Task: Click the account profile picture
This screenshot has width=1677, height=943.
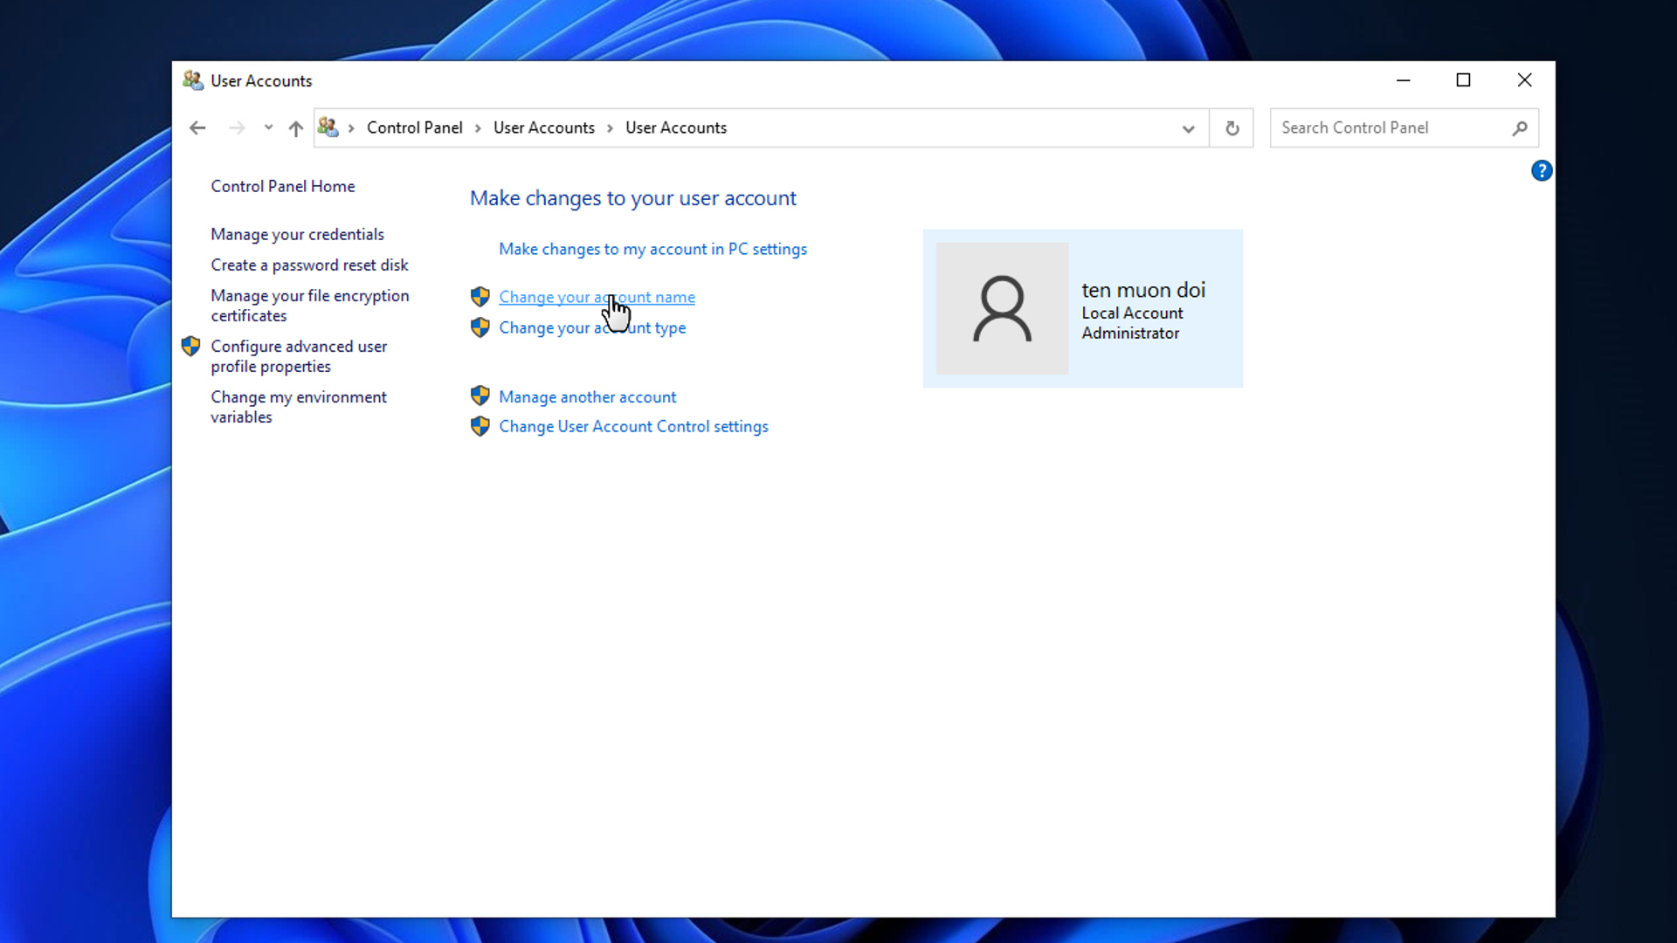Action: pyautogui.click(x=1002, y=308)
